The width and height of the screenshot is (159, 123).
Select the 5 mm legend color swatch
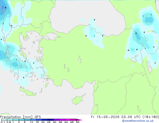click(27, 120)
